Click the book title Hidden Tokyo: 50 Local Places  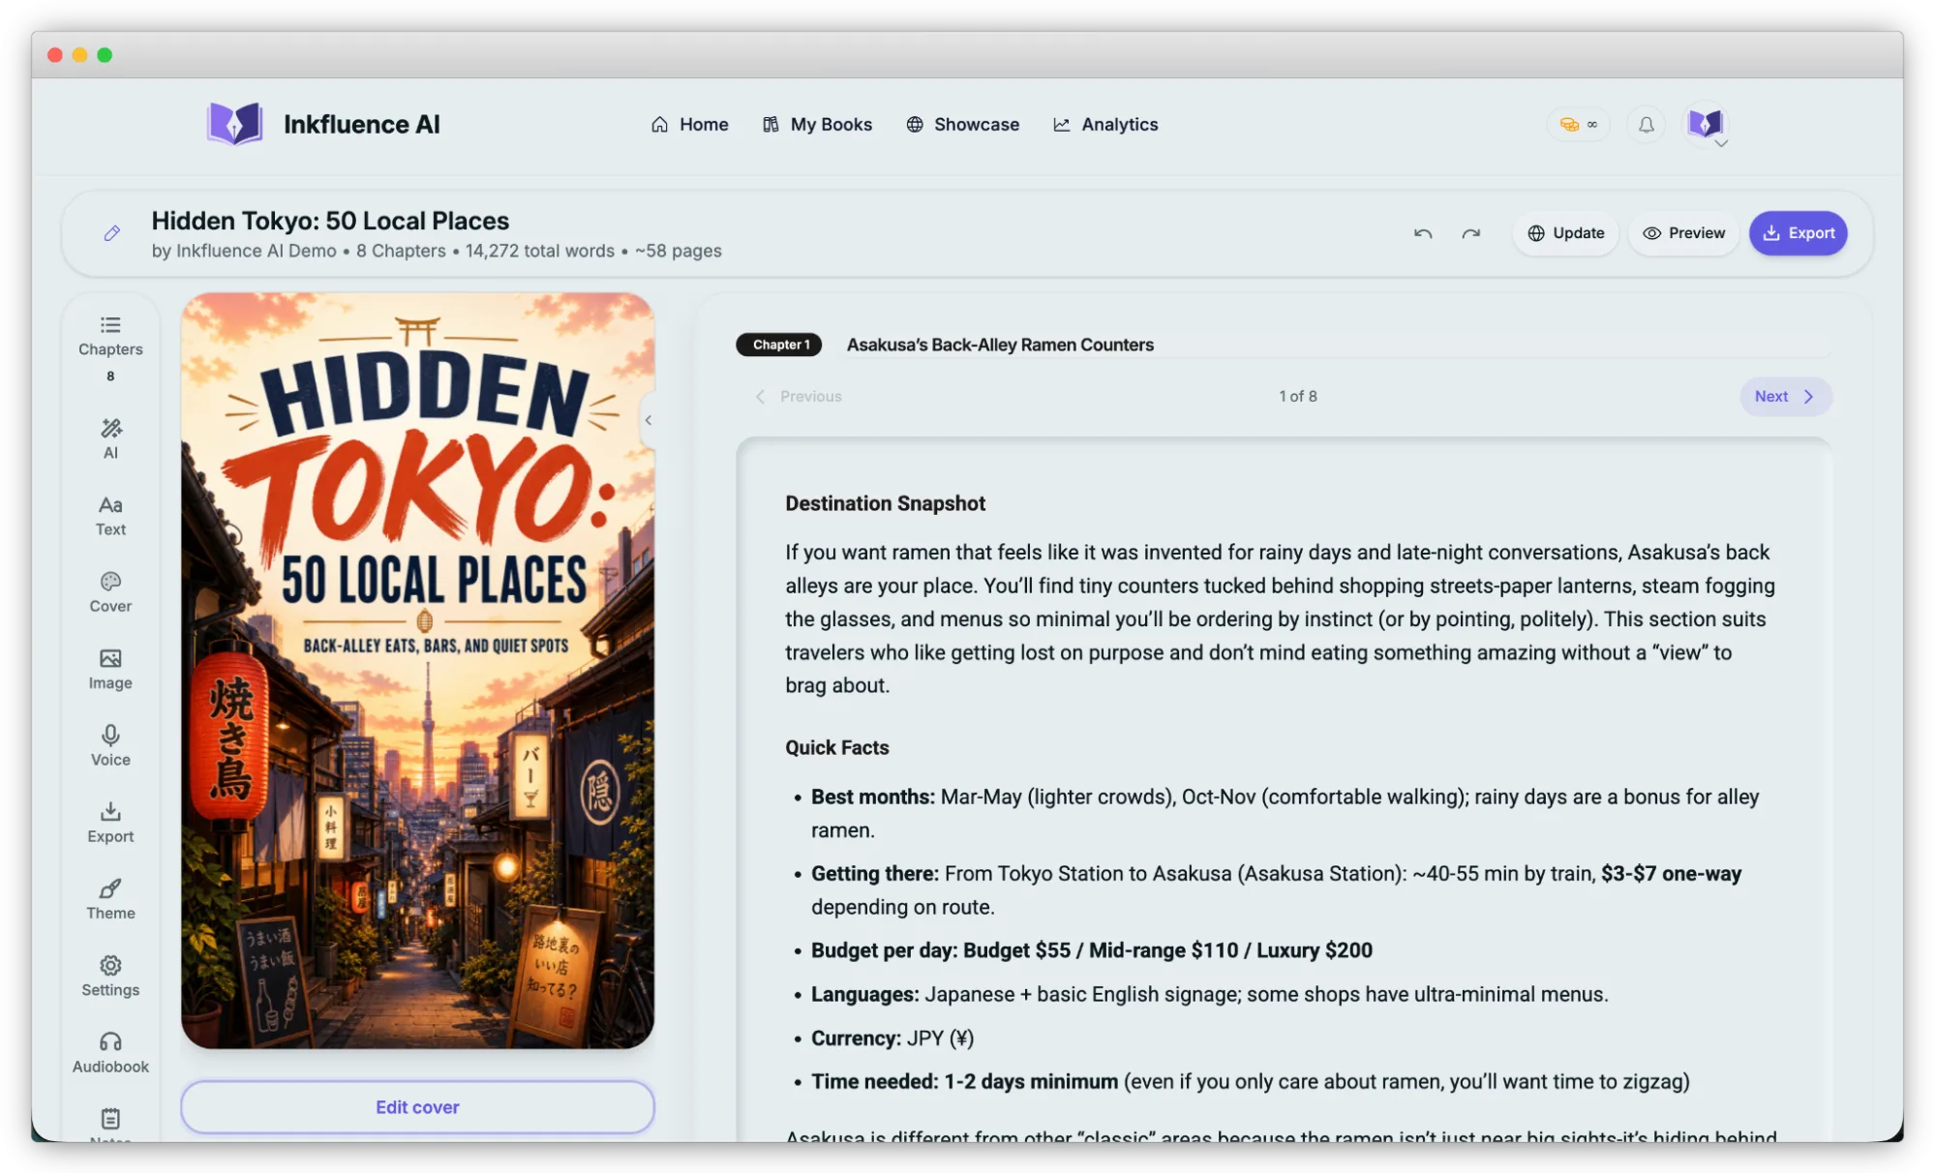click(x=330, y=221)
